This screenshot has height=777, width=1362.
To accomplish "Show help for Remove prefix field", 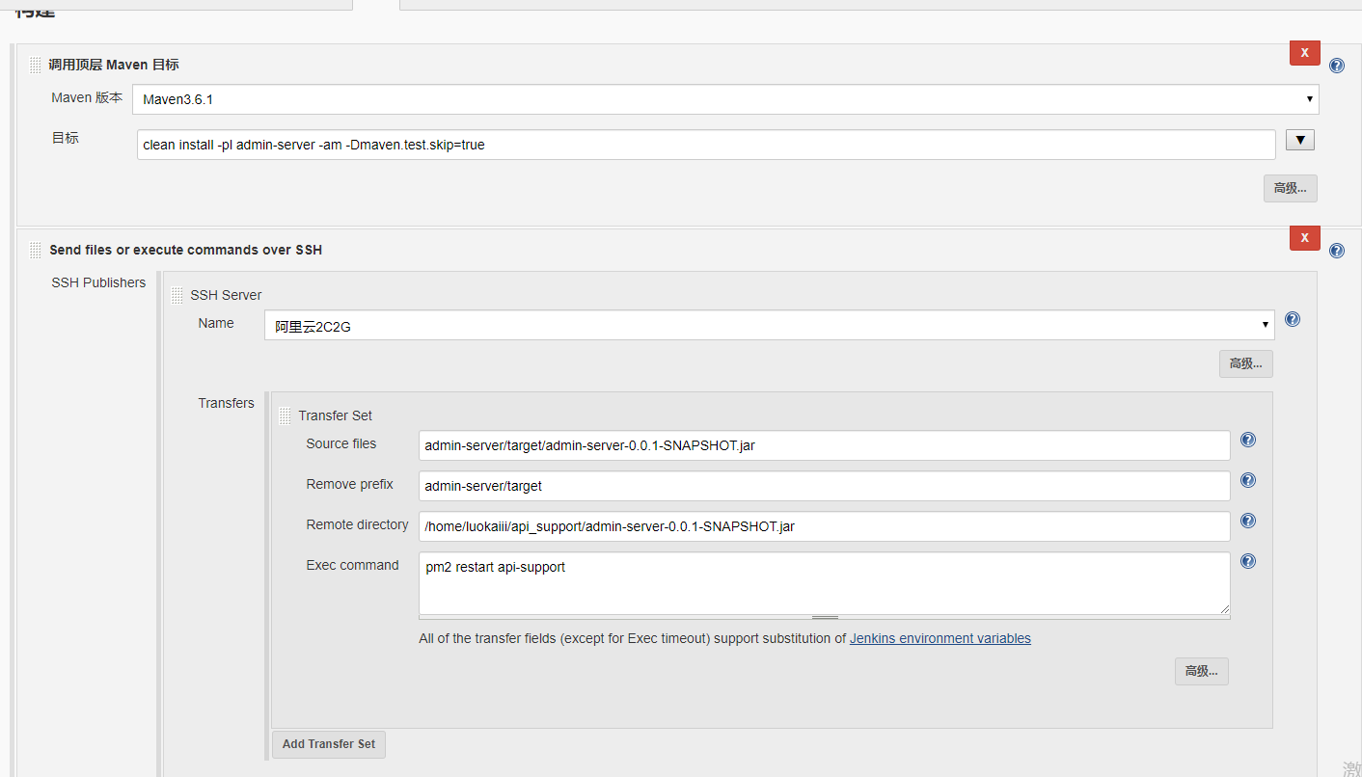I will click(x=1247, y=480).
